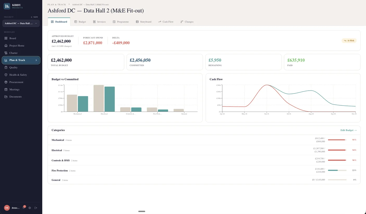Open settings gear in sidebar footer
The height and width of the screenshot is (214, 366).
click(30, 208)
